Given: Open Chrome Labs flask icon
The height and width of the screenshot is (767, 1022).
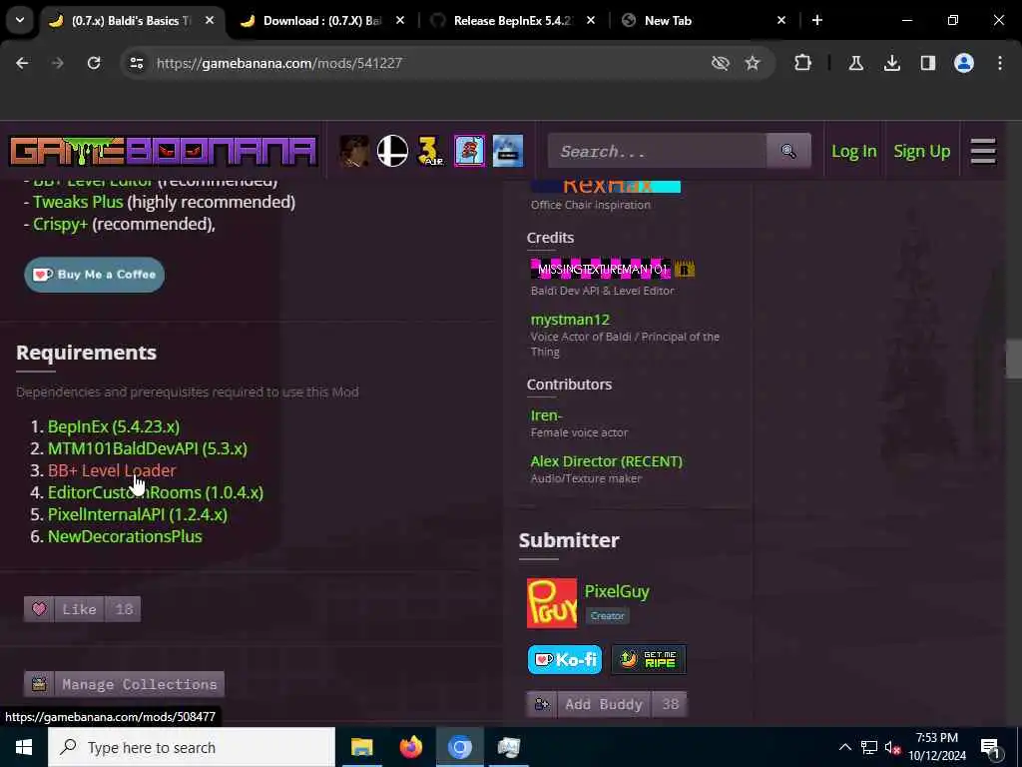Looking at the screenshot, I should pos(855,63).
